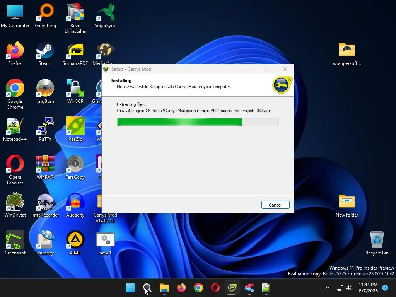
Task: Select the TeraCopy desktop icon
Action: tap(75, 167)
